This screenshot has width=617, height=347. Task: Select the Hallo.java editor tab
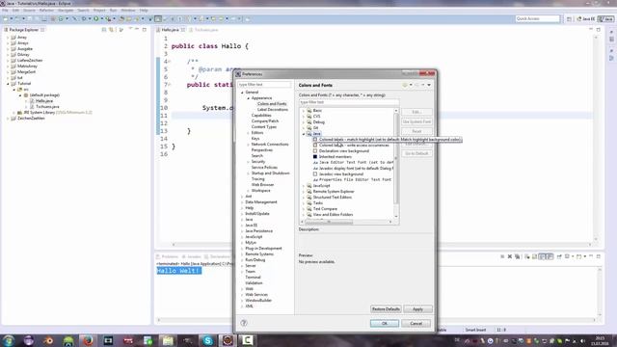(171, 30)
